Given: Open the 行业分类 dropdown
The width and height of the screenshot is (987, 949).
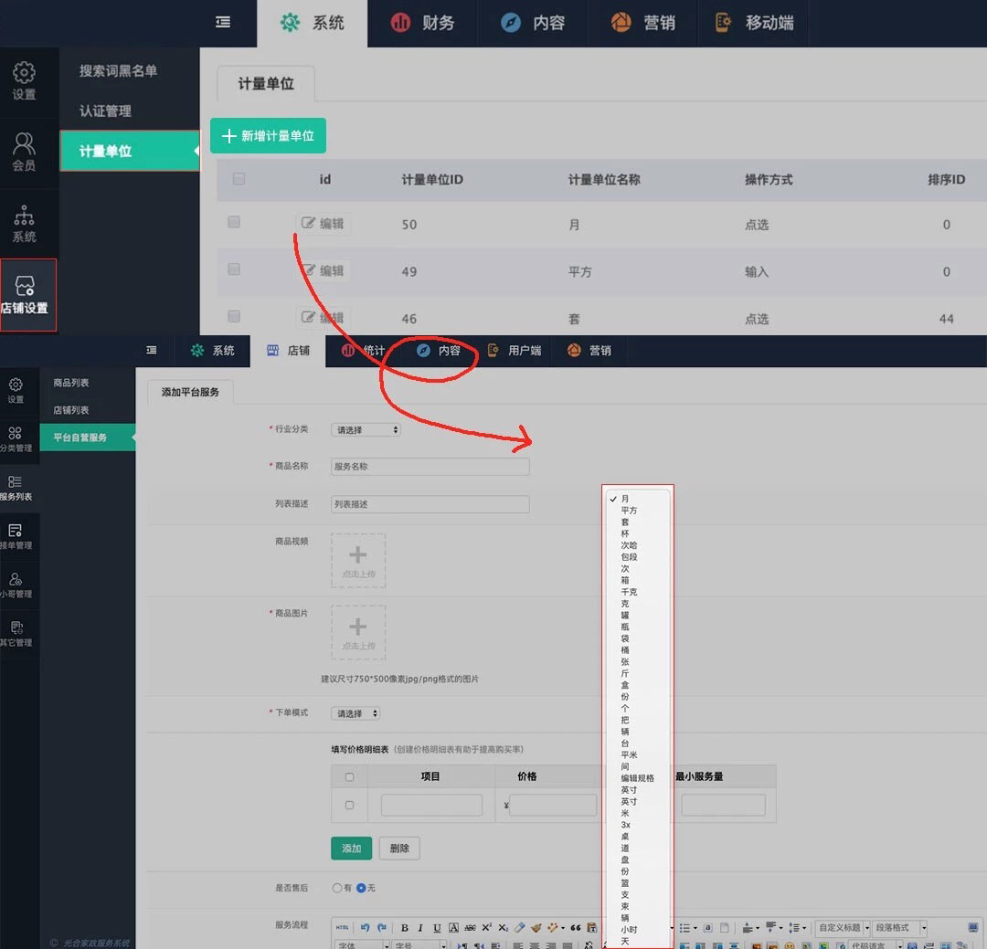Looking at the screenshot, I should pos(366,429).
